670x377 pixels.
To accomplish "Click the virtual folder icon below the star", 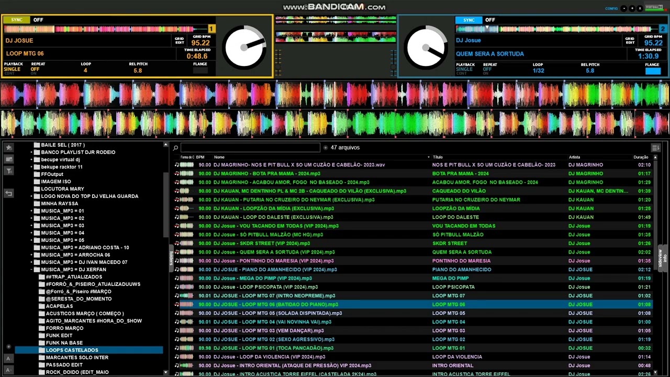I will coord(9,159).
